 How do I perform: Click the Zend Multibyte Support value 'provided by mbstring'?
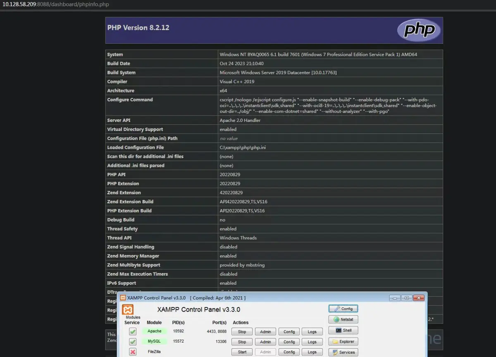coord(242,265)
